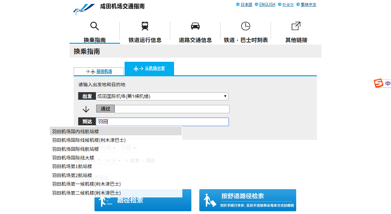
Task: Click the car icon above 道路交通信息
Action: 195,26
